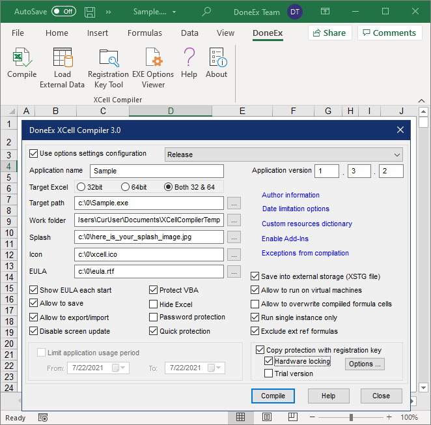
Task: Click the Help button in dialog
Action: (x=329, y=396)
